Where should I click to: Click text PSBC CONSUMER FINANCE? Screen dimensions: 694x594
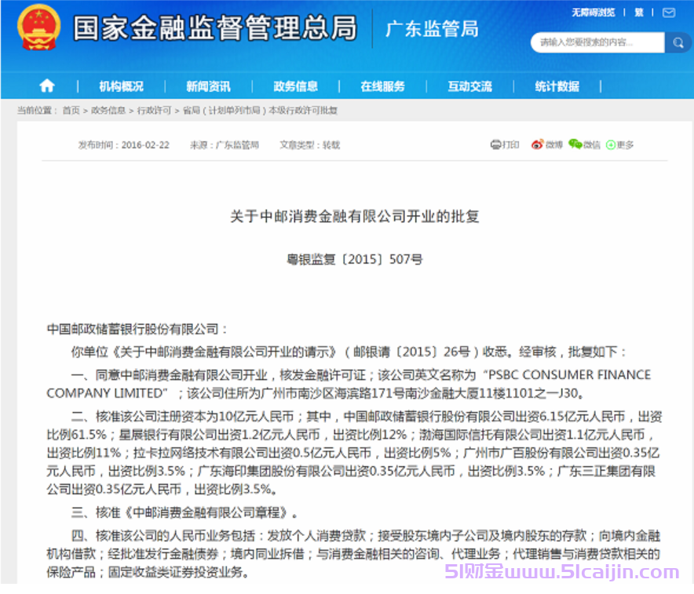click(x=570, y=374)
